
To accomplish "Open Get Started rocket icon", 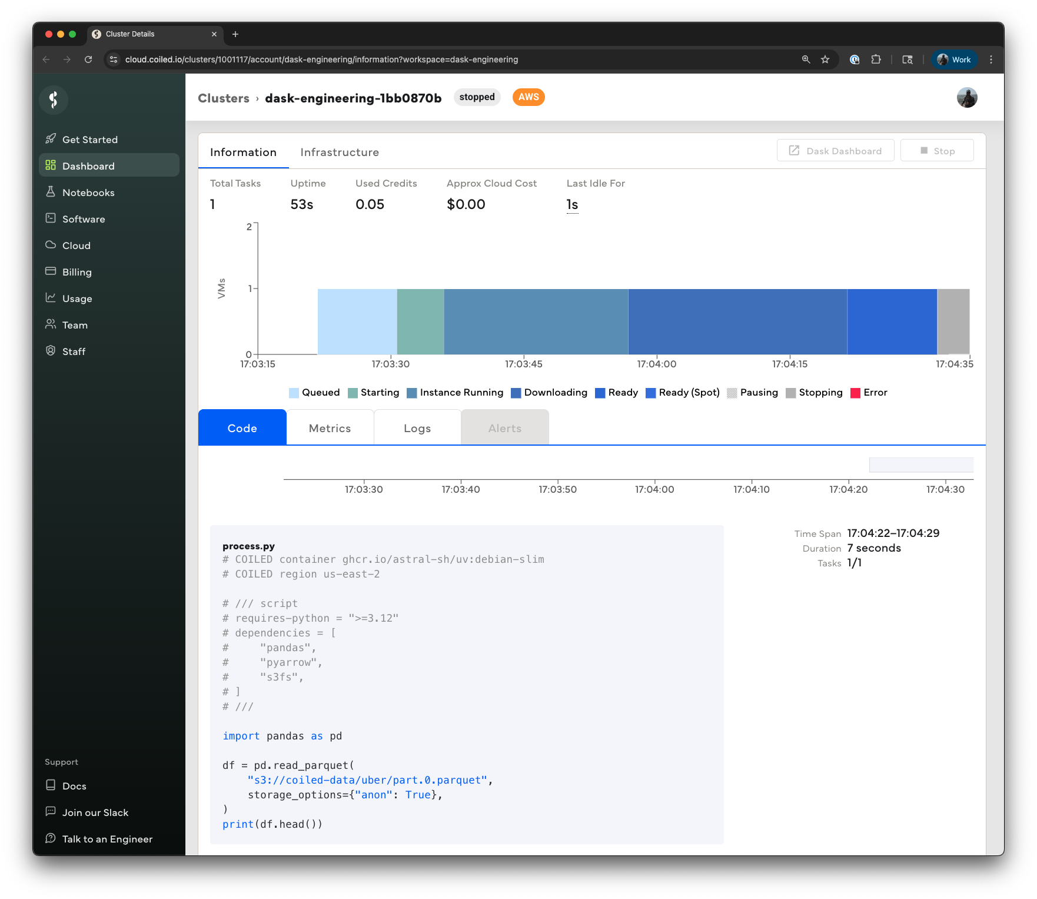I will (51, 139).
